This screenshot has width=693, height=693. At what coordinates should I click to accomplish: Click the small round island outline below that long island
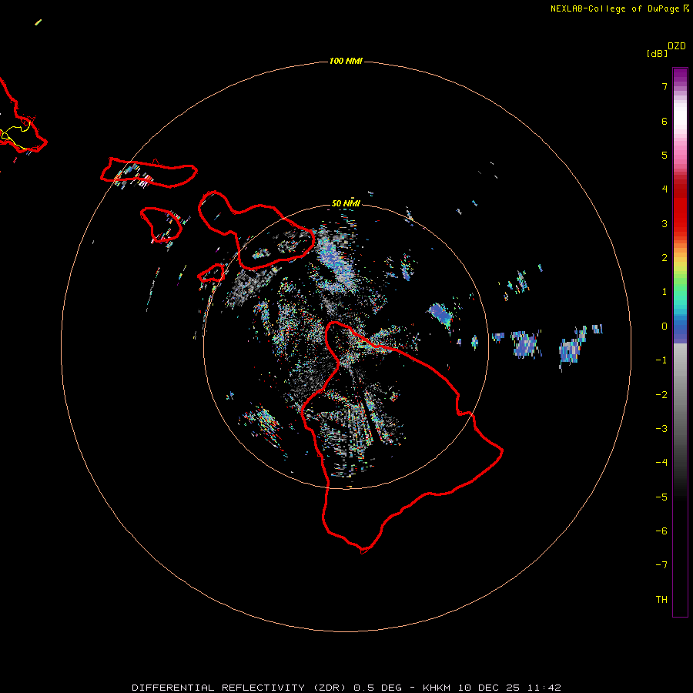tap(161, 225)
